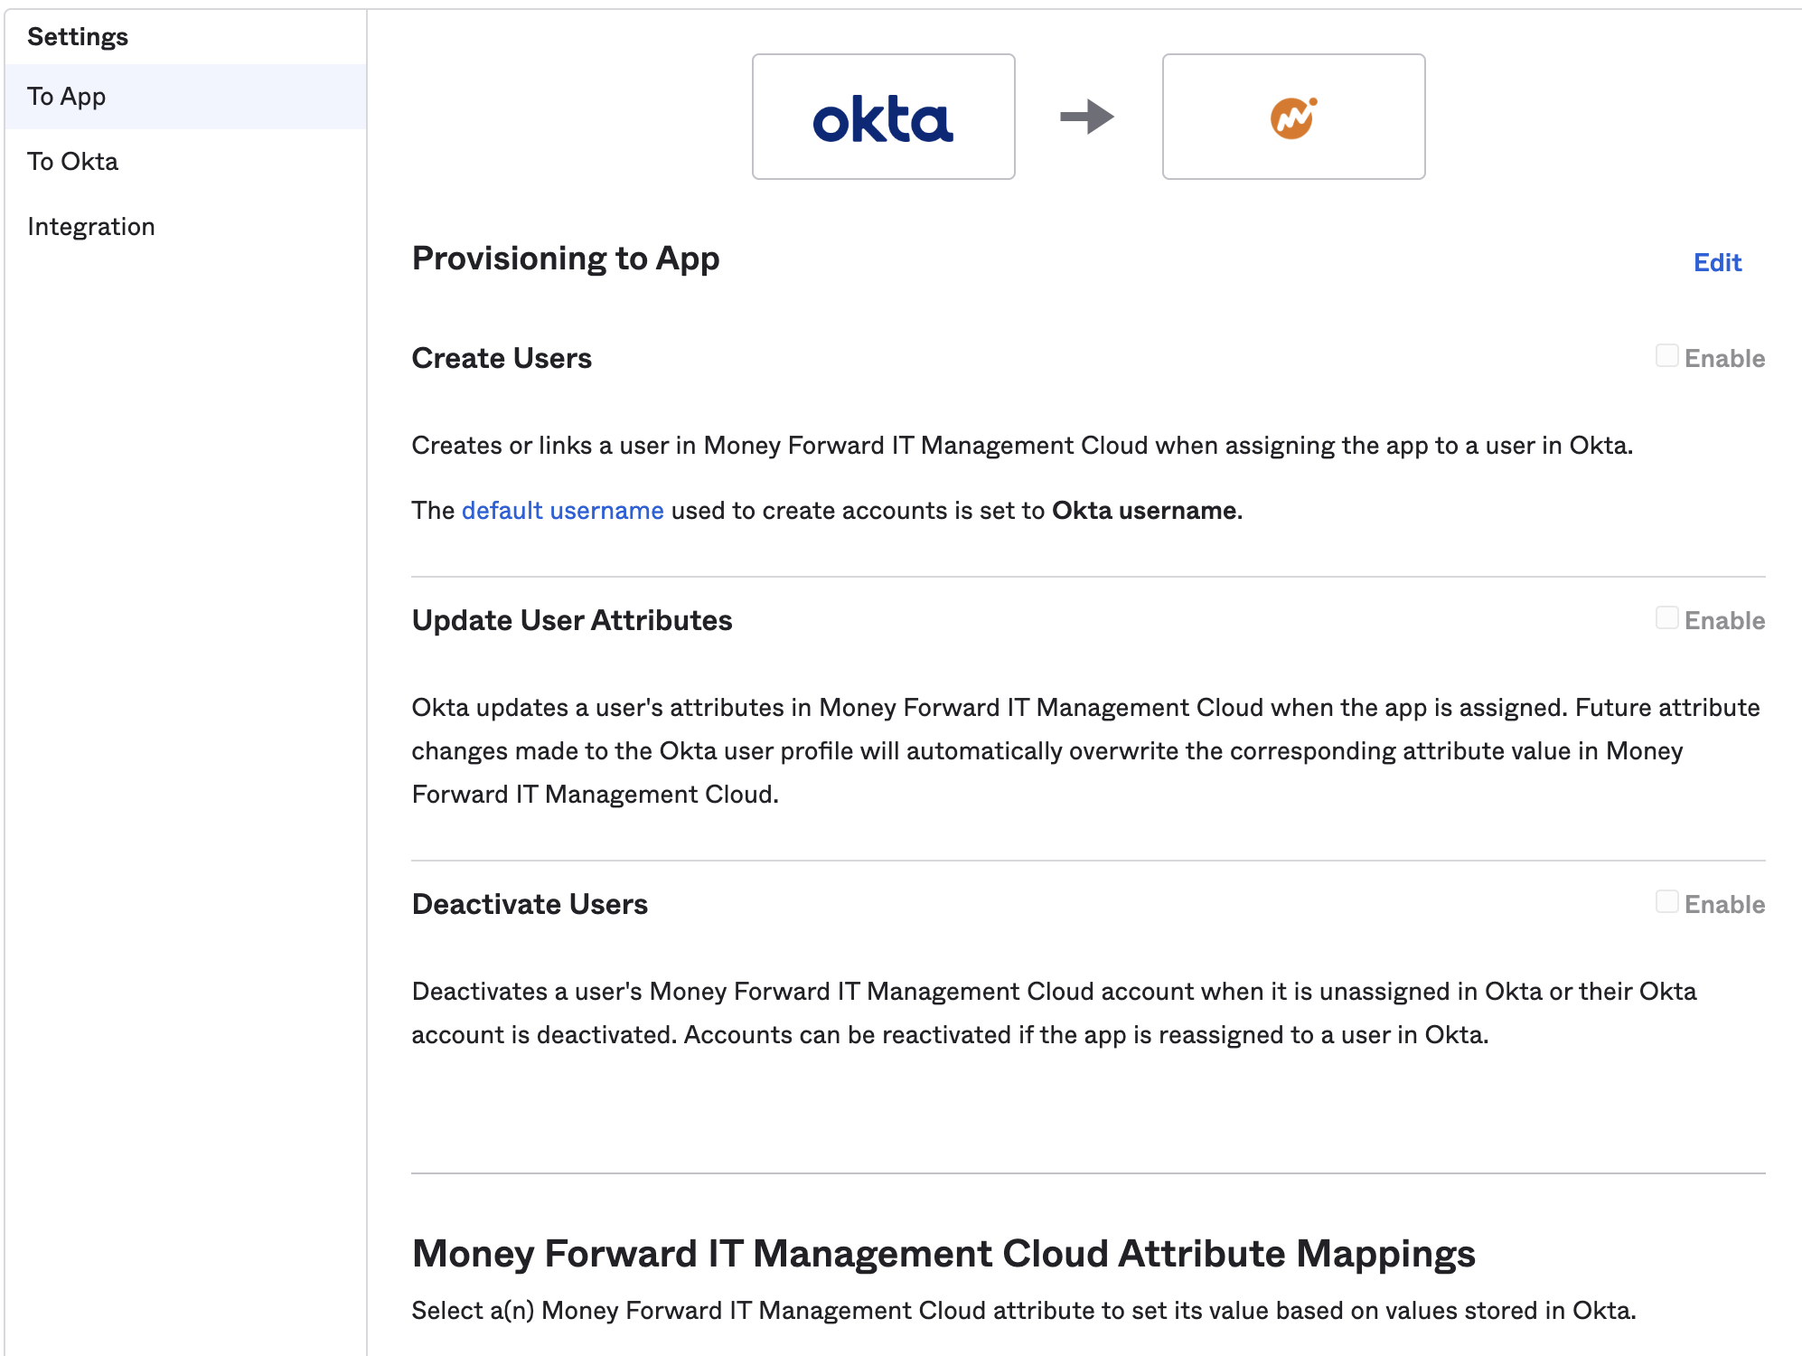The height and width of the screenshot is (1356, 1802).
Task: Enable the Create Users checkbox
Action: 1667,356
